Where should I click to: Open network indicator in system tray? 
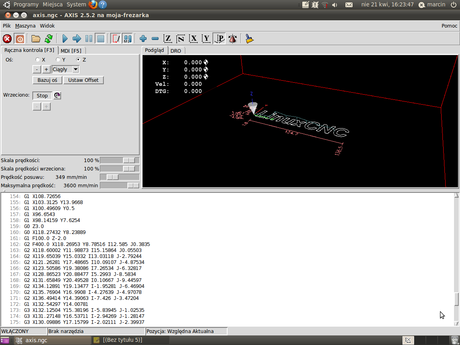pos(325,5)
